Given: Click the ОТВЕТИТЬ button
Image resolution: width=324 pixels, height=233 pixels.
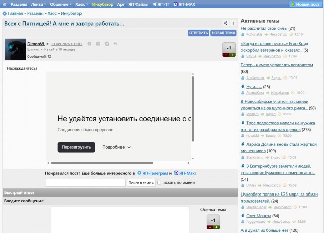Looking at the screenshot, I should (198, 33).
